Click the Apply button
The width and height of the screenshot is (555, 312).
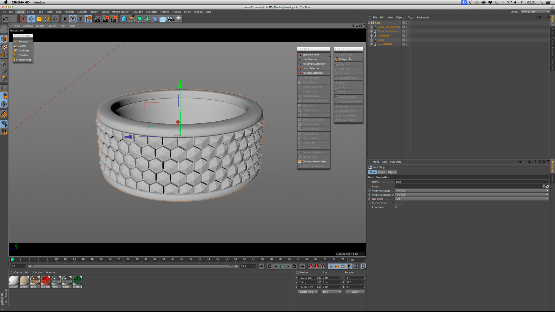[x=355, y=292]
